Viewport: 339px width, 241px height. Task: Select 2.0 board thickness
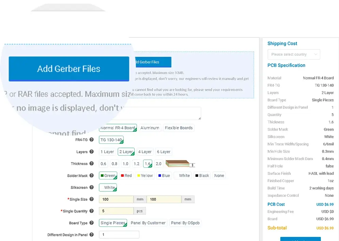tap(158, 164)
